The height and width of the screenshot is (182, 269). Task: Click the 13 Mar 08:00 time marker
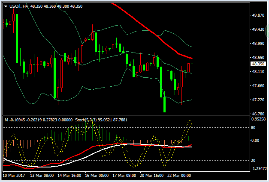pyautogui.click(x=42, y=176)
